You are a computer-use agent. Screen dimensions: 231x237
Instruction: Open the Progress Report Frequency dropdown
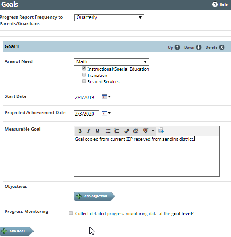tap(109, 18)
